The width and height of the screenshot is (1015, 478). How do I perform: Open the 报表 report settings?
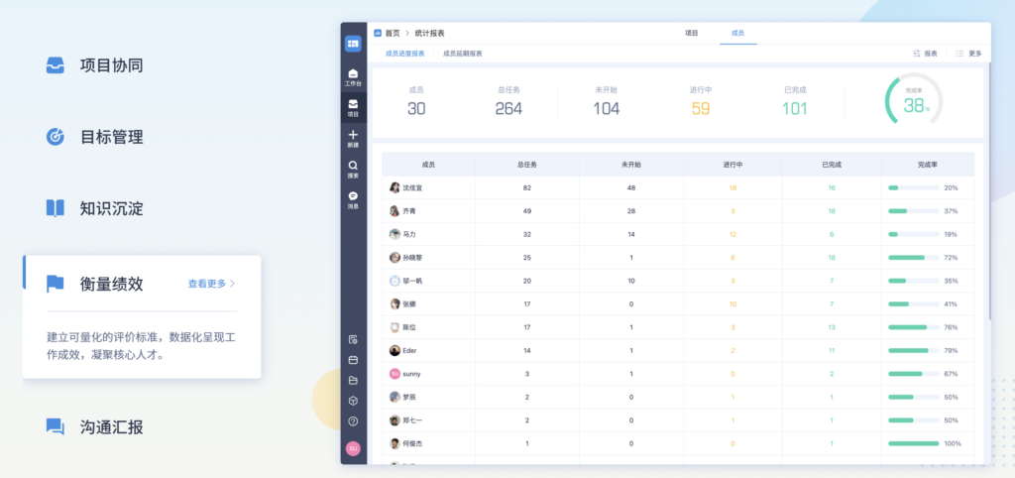coord(925,54)
